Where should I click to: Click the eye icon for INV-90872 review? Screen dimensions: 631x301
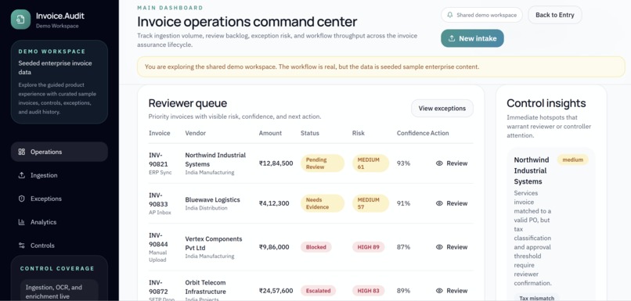point(439,291)
